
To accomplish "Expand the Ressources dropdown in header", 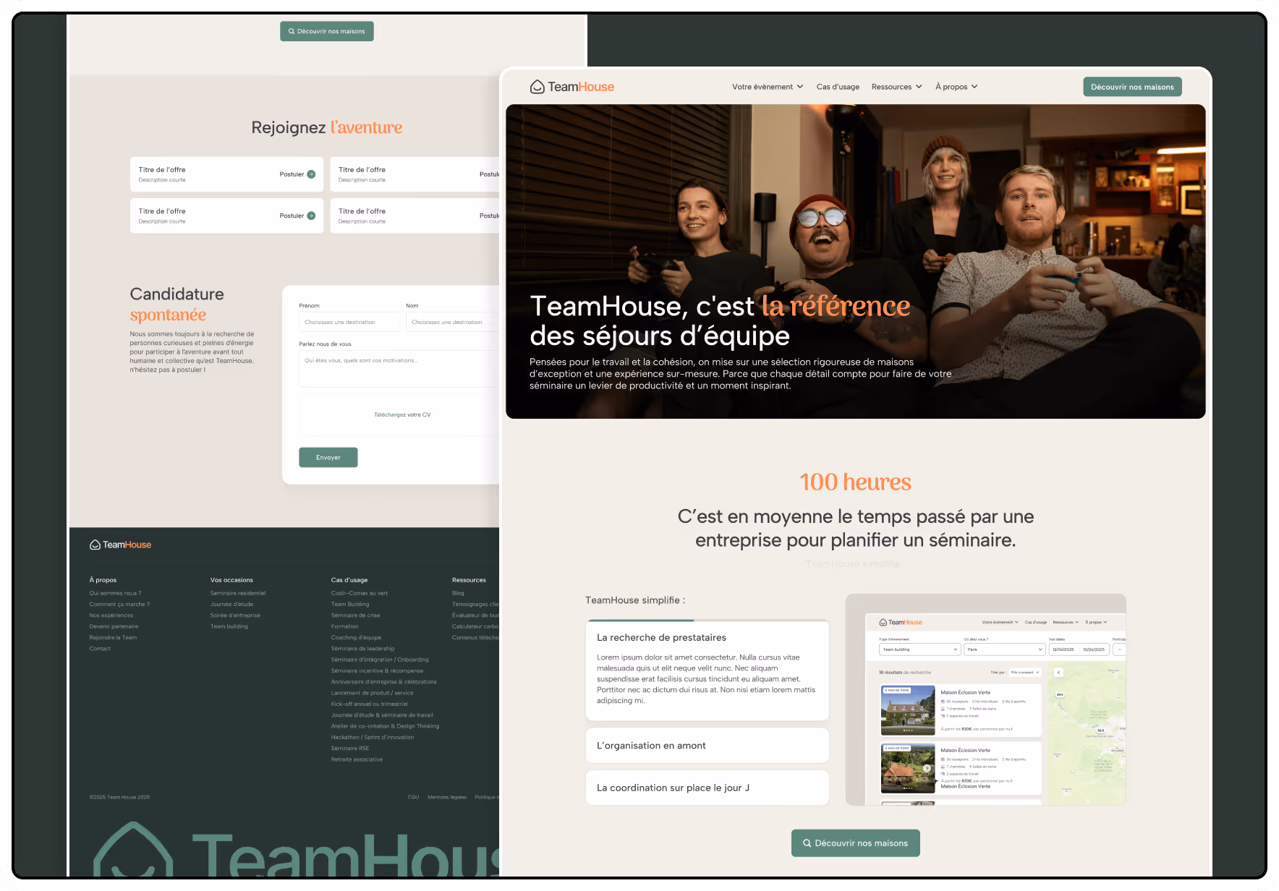I will pyautogui.click(x=897, y=87).
